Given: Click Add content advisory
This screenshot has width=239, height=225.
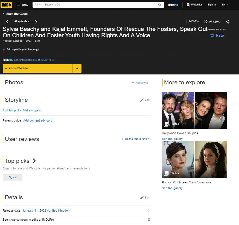Looking at the screenshot, I should pyautogui.click(x=38, y=120).
